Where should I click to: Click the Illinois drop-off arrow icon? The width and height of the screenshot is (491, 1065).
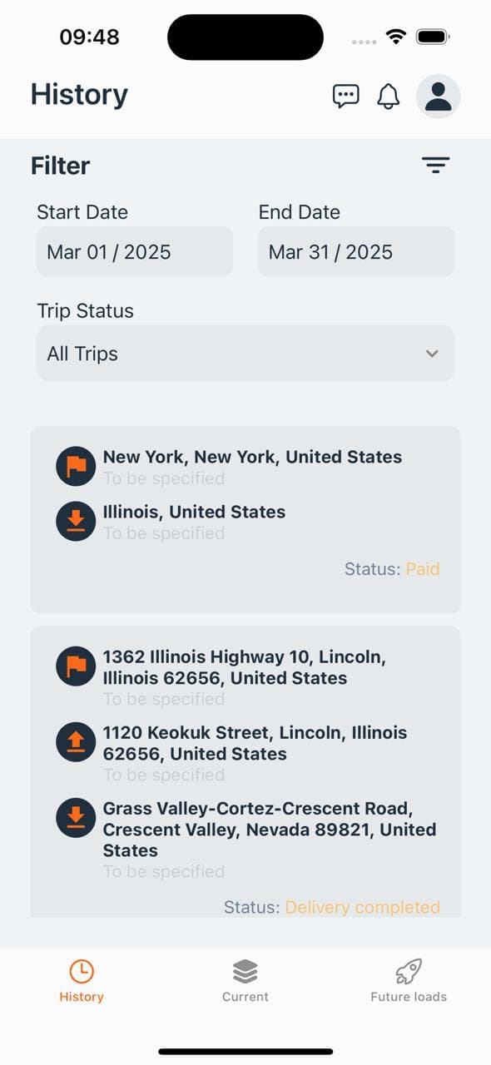click(76, 521)
